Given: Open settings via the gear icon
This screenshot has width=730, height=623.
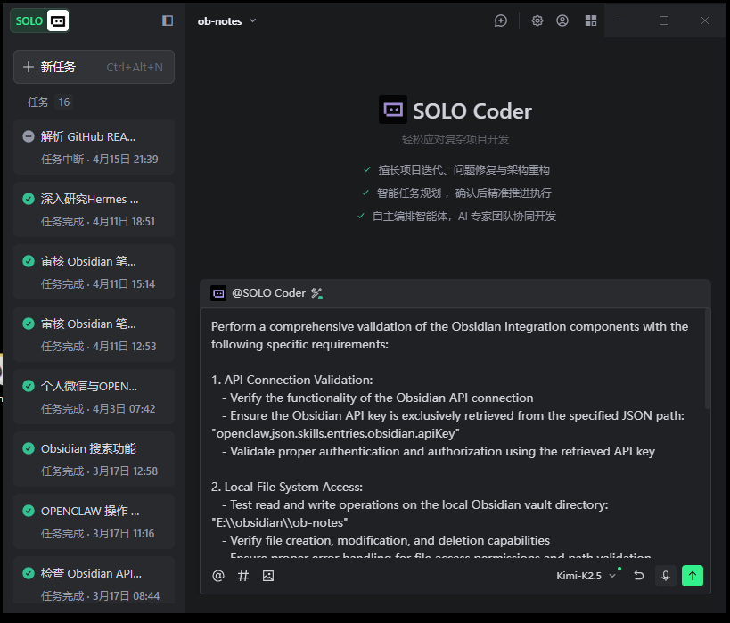Looking at the screenshot, I should [x=537, y=20].
